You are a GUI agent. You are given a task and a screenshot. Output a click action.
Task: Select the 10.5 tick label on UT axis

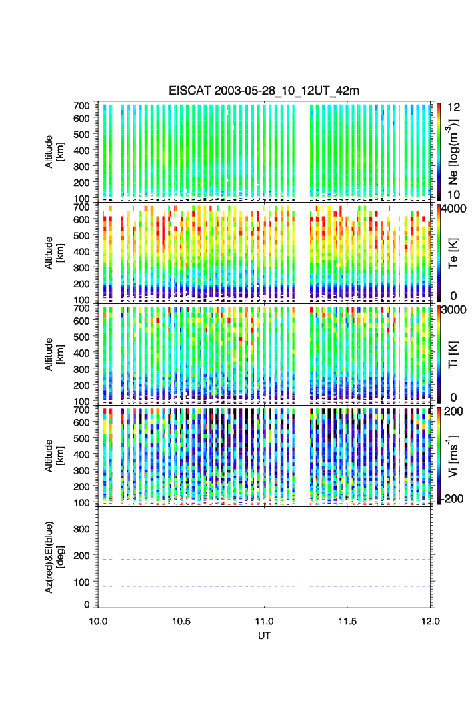[181, 621]
